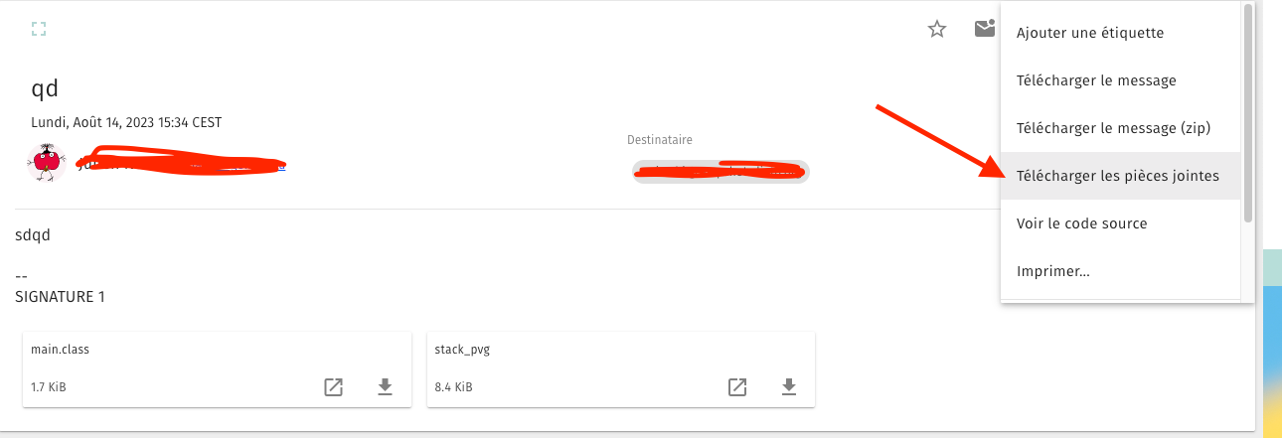The height and width of the screenshot is (438, 1282).
Task: Select "Ajouter une étiquette" menu entry
Action: (x=1089, y=33)
